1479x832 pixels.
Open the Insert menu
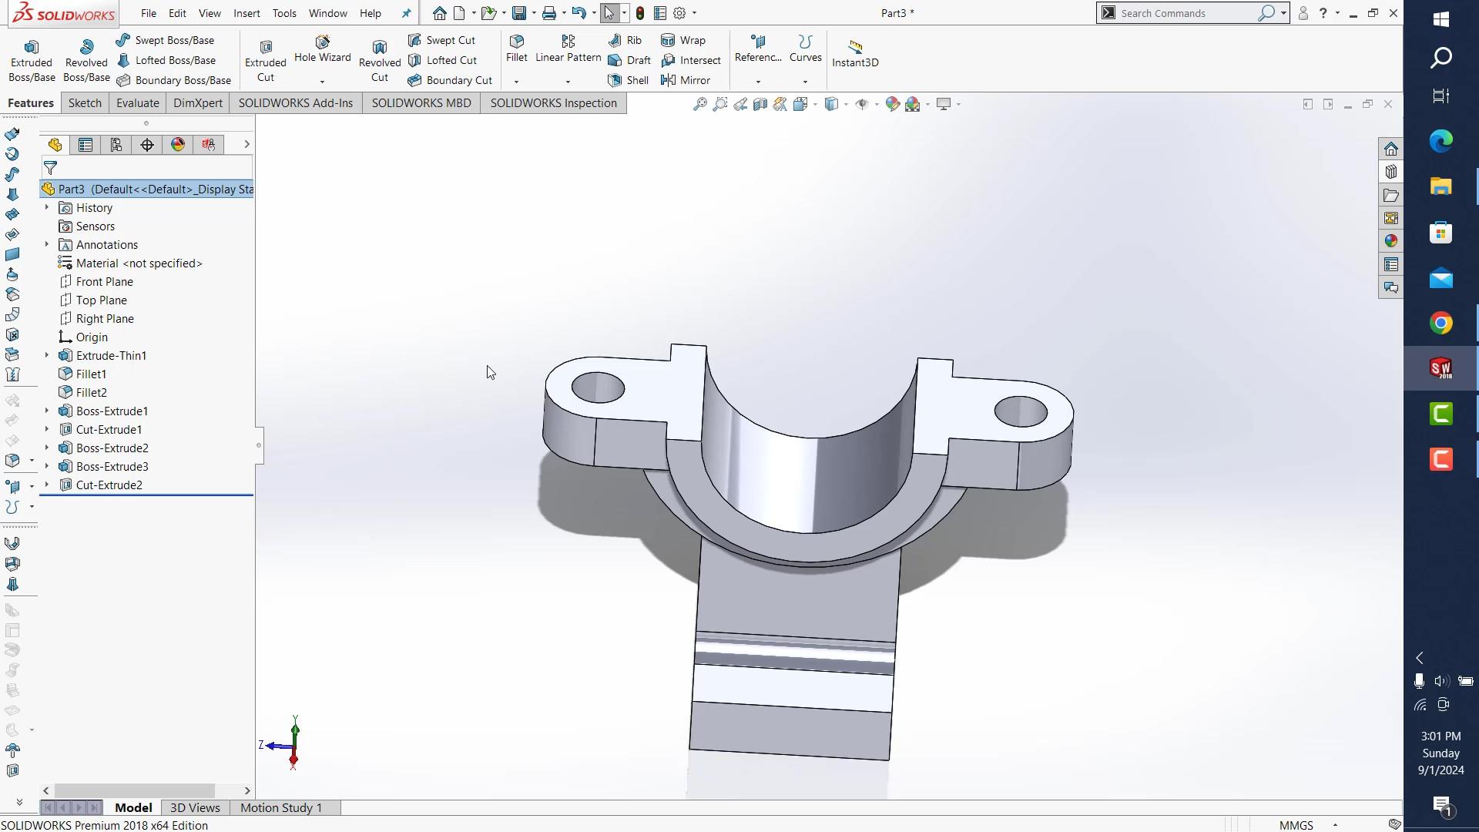coord(246,13)
